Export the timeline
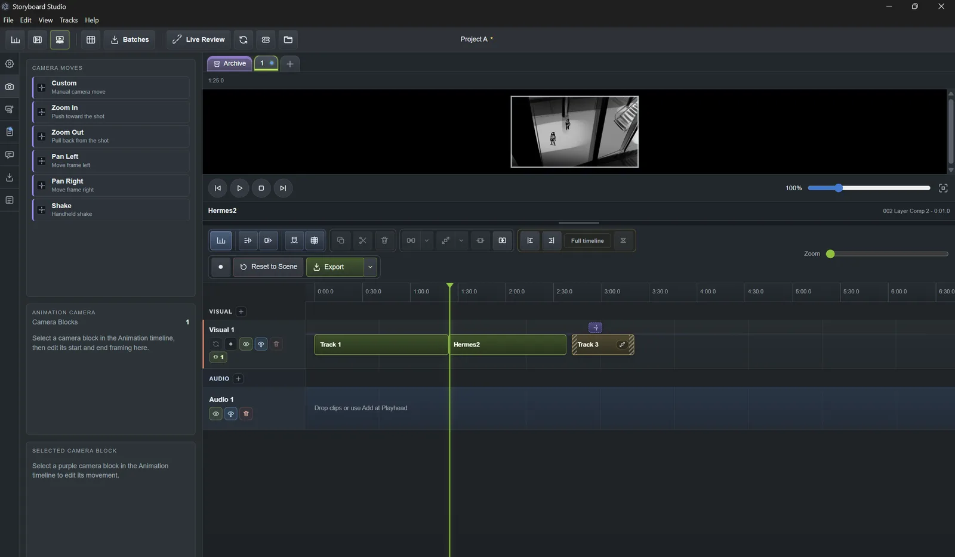The image size is (955, 557). point(335,267)
